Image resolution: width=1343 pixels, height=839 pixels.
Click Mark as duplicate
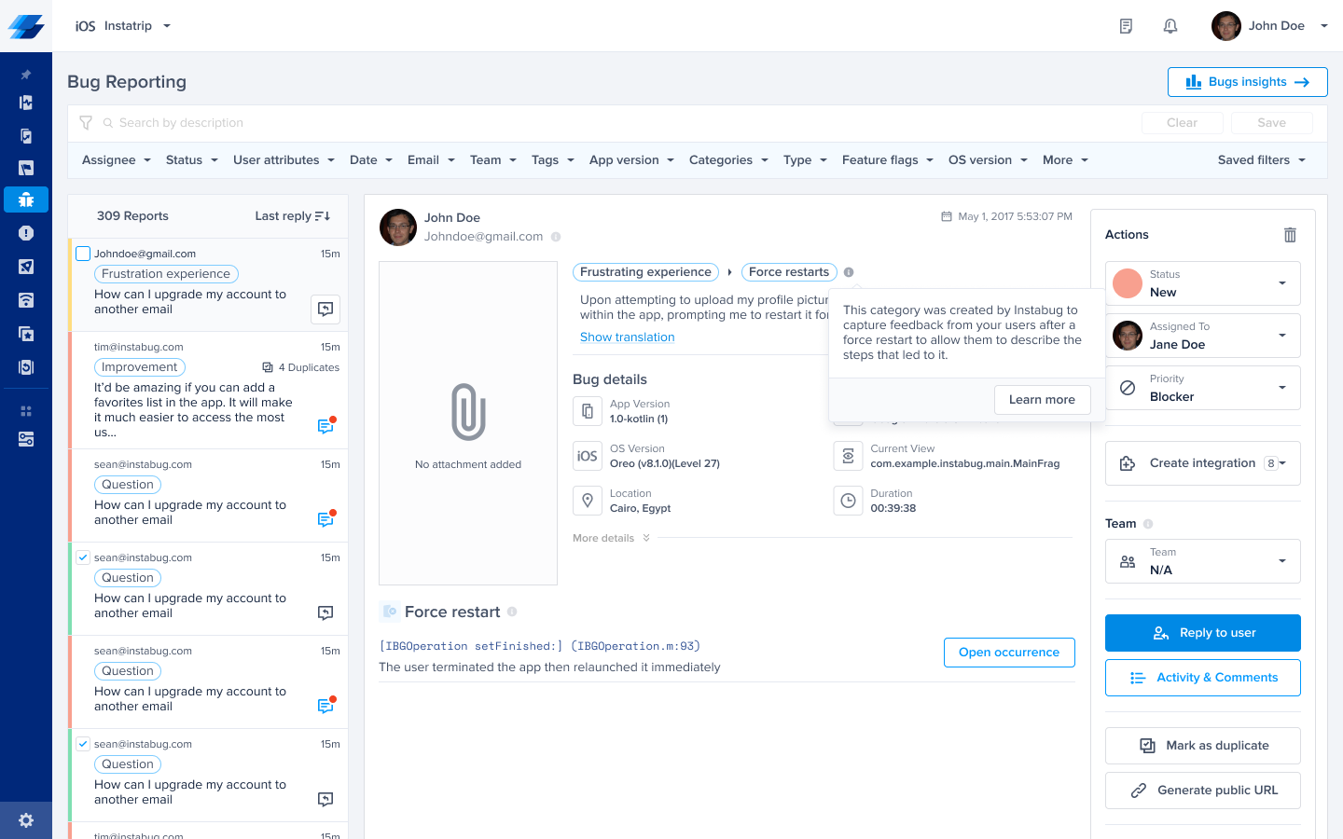(x=1203, y=746)
